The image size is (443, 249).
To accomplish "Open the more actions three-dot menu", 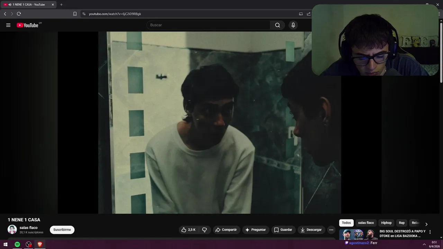I will (331, 230).
